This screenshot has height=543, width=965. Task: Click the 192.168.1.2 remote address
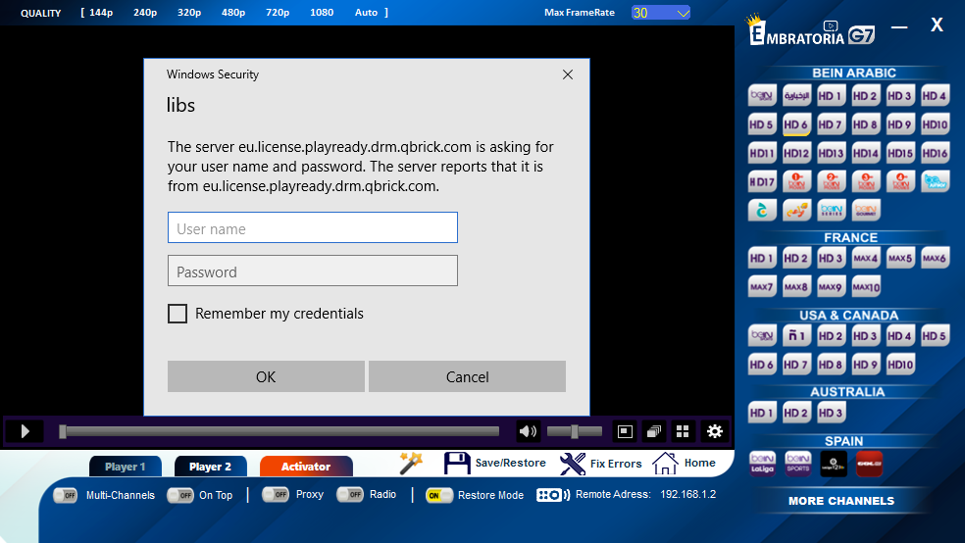pyautogui.click(x=688, y=494)
